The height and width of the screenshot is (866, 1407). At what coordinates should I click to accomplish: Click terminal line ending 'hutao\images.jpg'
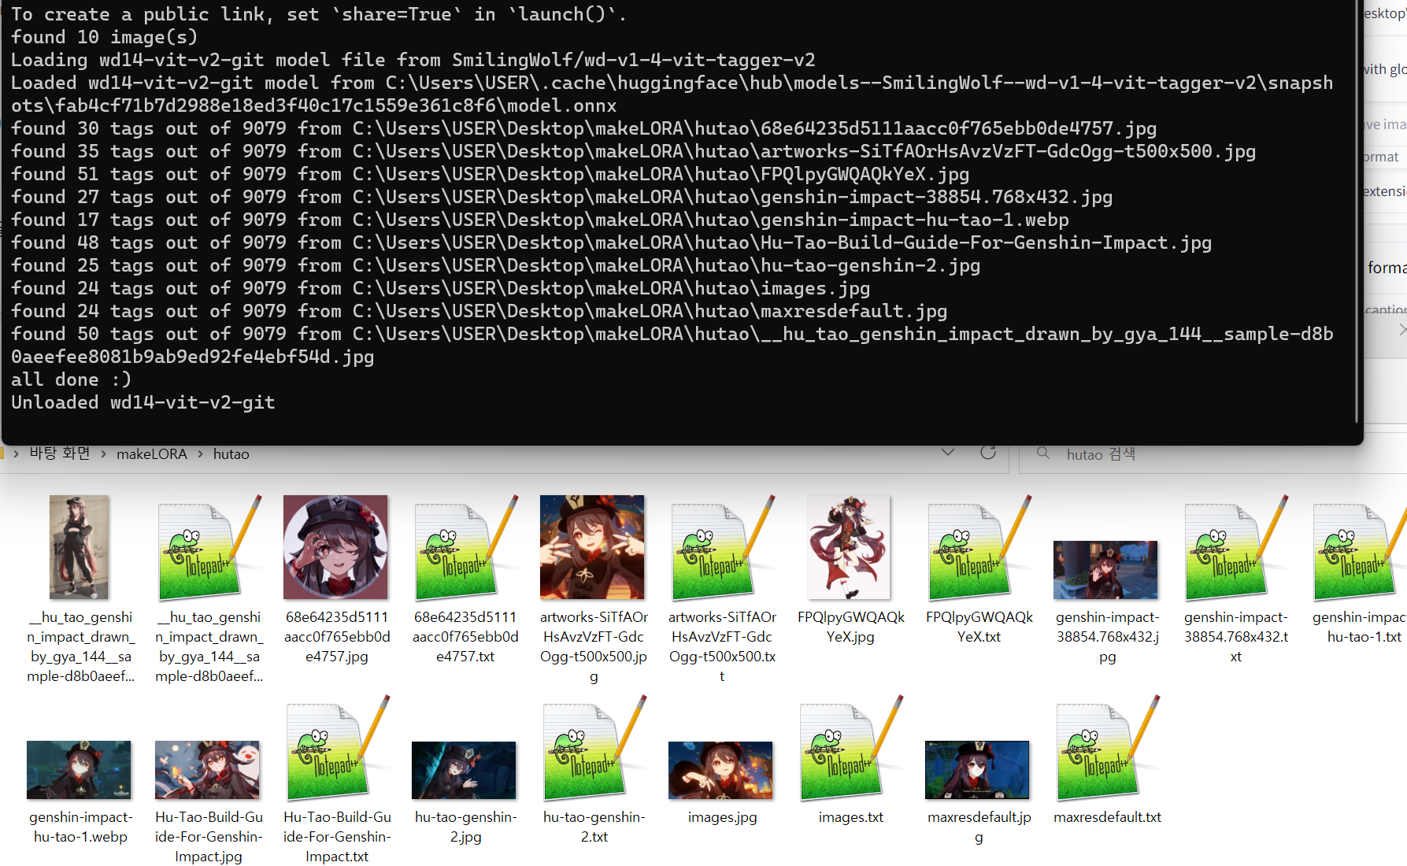[440, 288]
